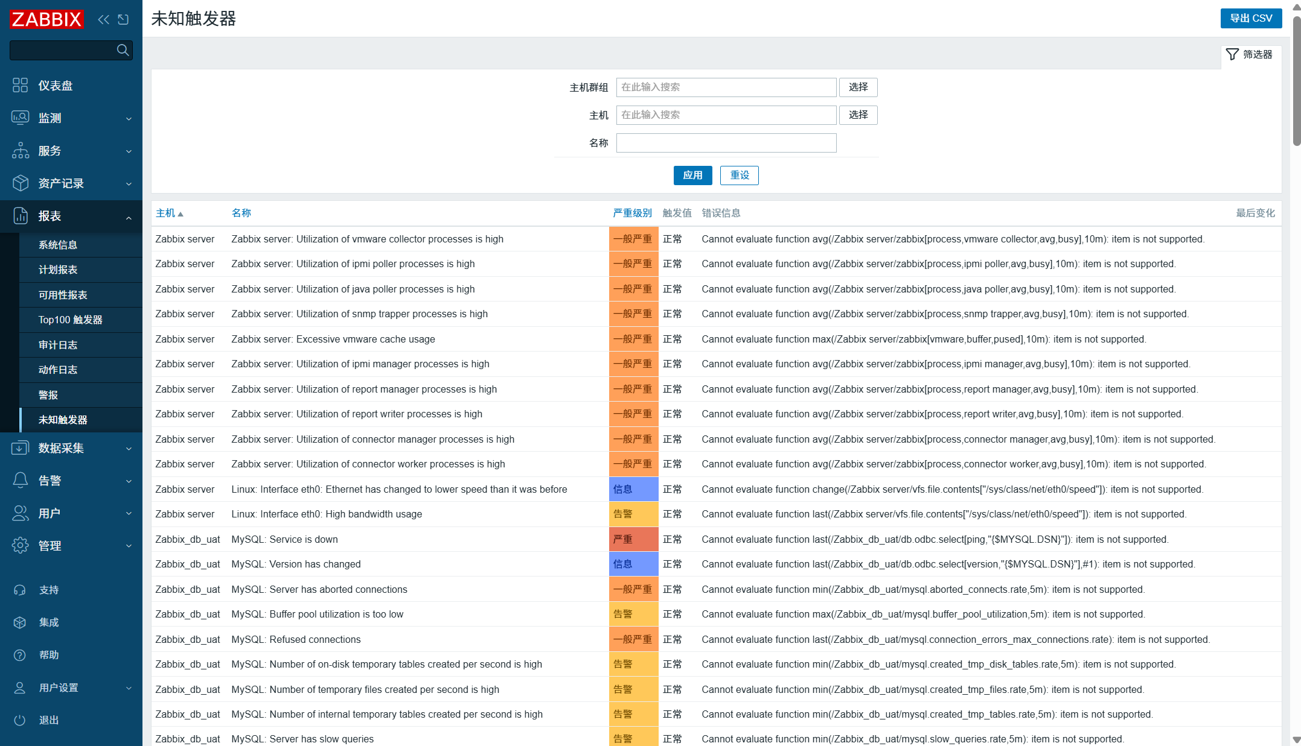Toggle the 筛选器 filter tab
This screenshot has width=1301, height=746.
coord(1251,54)
